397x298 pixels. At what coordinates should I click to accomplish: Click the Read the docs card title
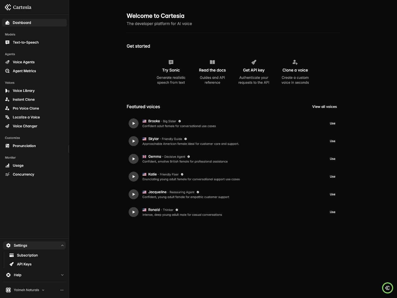pyautogui.click(x=212, y=70)
